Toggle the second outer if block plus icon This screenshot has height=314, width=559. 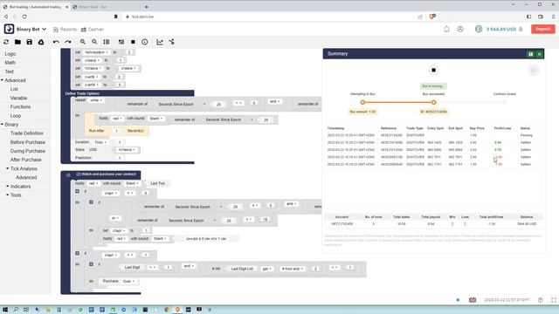[x=78, y=253]
